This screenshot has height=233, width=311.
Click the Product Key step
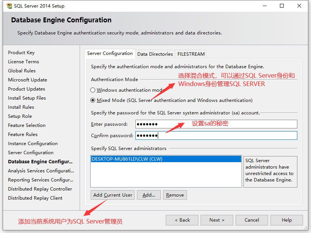(x=21, y=53)
